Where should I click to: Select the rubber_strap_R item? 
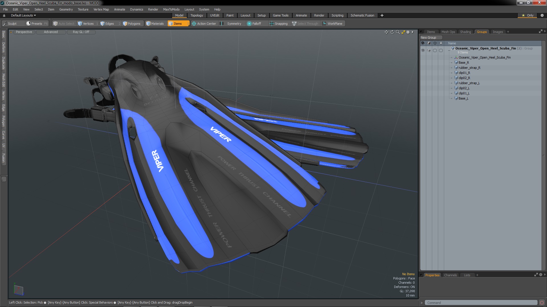point(469,68)
